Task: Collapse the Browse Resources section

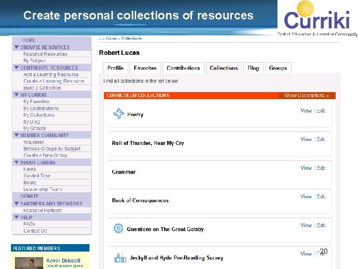Action: [x=16, y=47]
